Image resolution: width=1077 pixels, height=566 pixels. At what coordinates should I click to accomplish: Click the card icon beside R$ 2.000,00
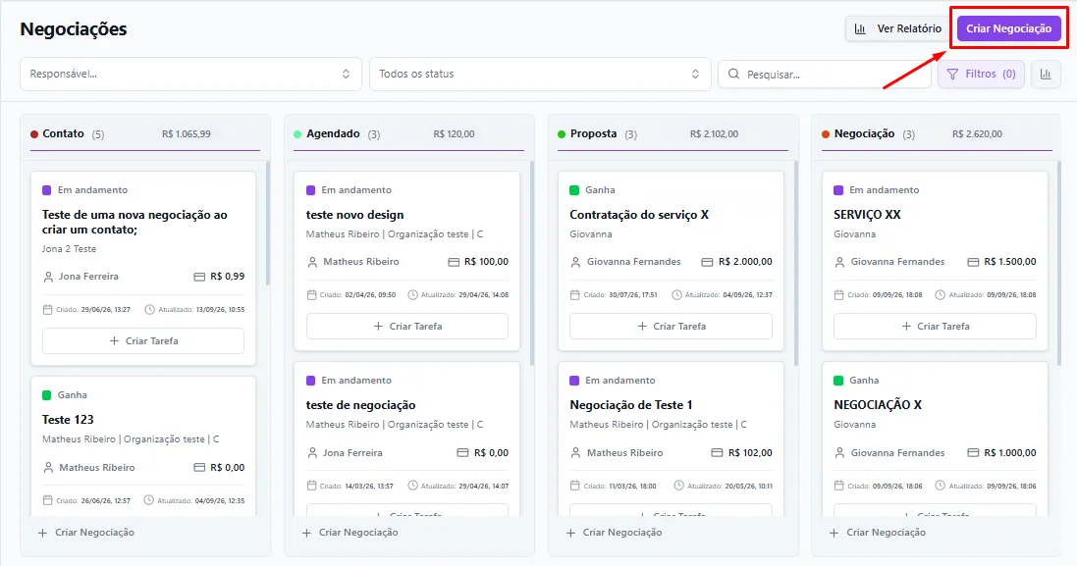point(707,262)
